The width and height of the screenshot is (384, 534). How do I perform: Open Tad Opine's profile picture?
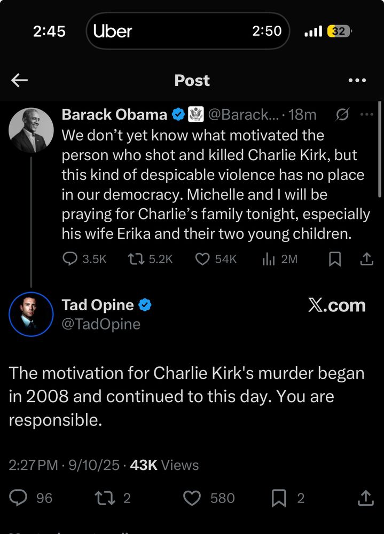coord(31,314)
